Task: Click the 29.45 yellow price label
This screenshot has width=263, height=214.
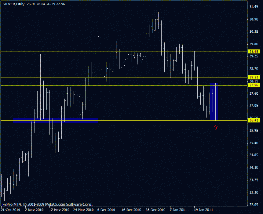Action: (x=254, y=51)
